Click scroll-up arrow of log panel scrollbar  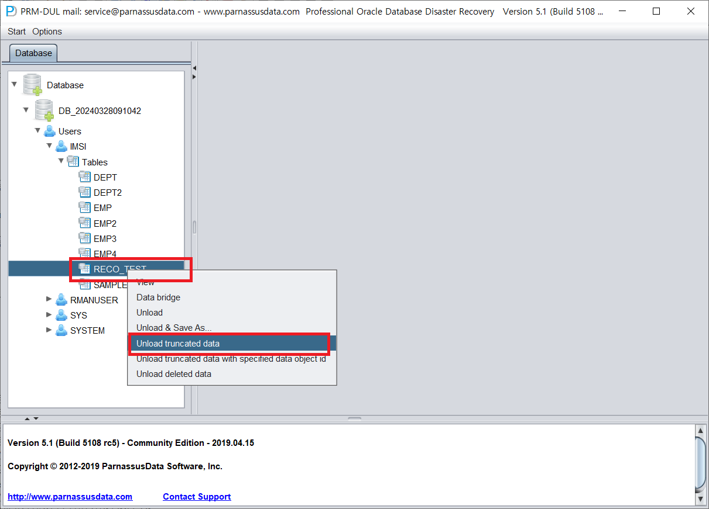click(x=700, y=430)
